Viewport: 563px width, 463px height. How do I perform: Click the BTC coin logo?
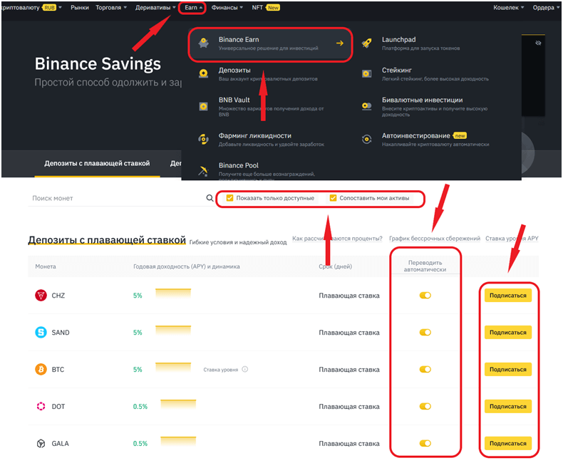tap(41, 369)
